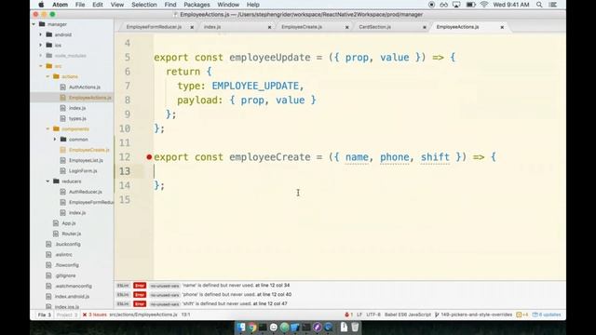Image resolution: width=596 pixels, height=335 pixels.
Task: Open AuthActions.js in the tree
Action: click(x=85, y=87)
